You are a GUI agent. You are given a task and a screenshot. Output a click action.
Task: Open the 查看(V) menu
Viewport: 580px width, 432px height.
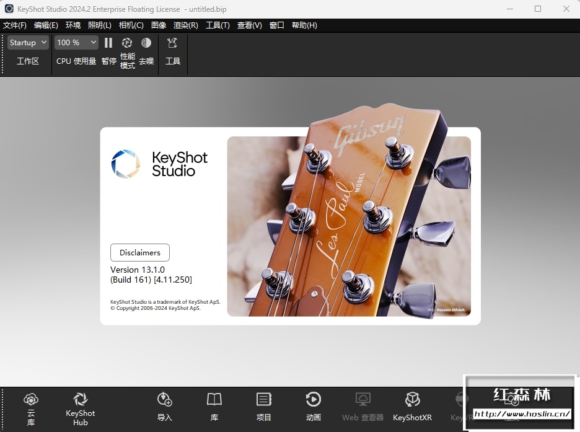click(x=249, y=25)
